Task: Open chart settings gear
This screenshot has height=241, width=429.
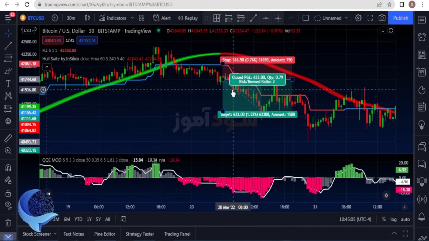Action: 358,18
